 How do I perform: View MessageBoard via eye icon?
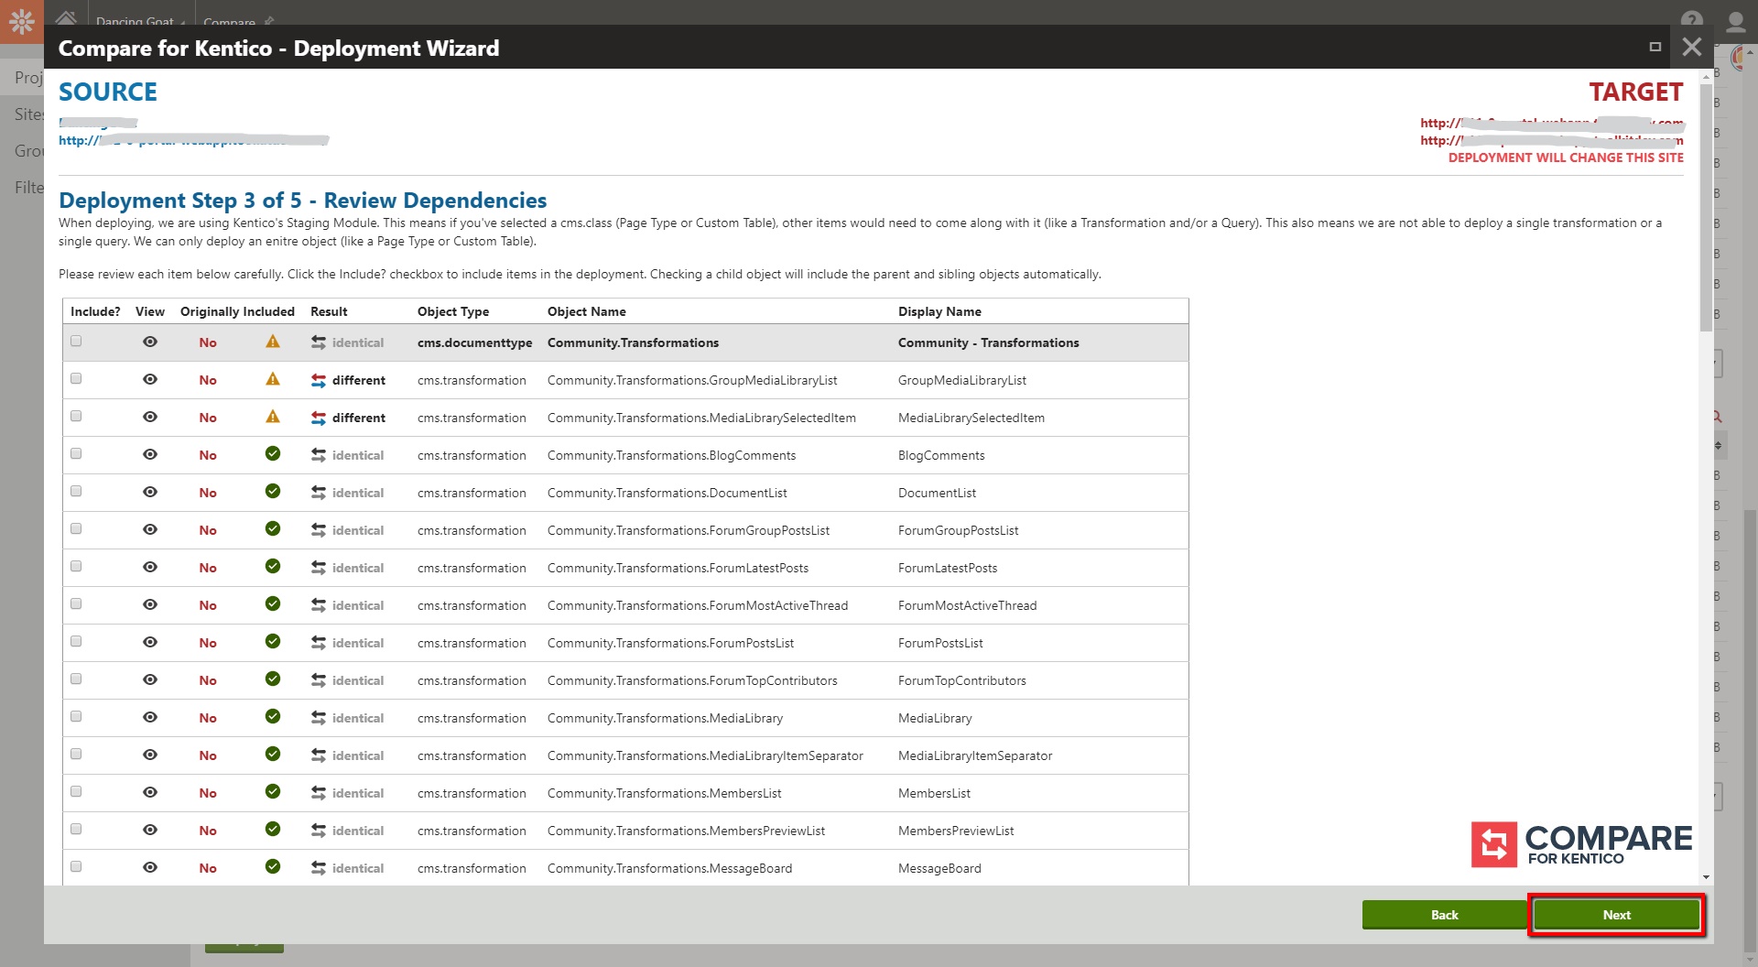(x=150, y=867)
